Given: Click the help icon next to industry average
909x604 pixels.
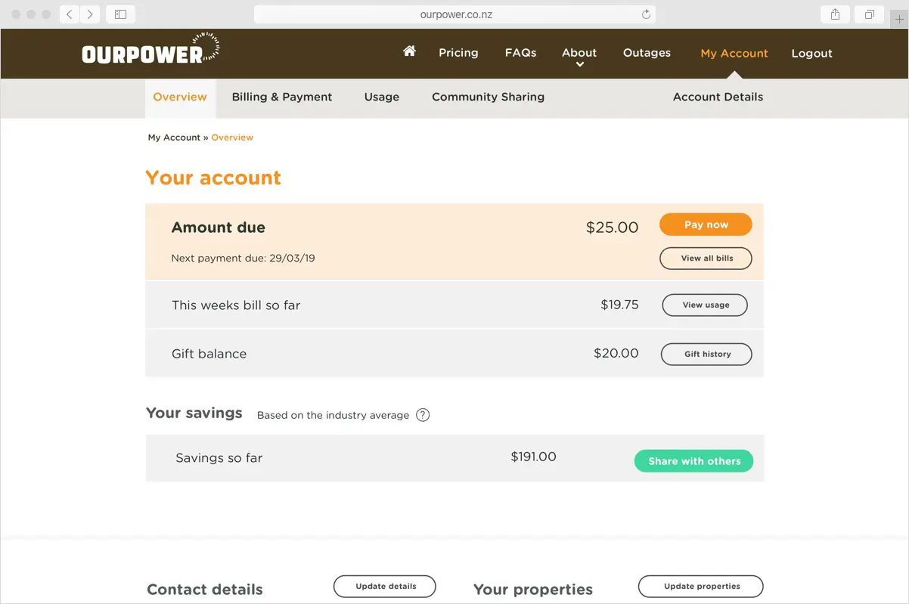Looking at the screenshot, I should [423, 414].
